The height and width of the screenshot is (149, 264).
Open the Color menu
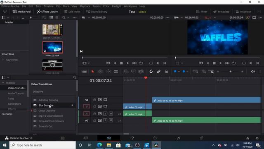[106, 6]
